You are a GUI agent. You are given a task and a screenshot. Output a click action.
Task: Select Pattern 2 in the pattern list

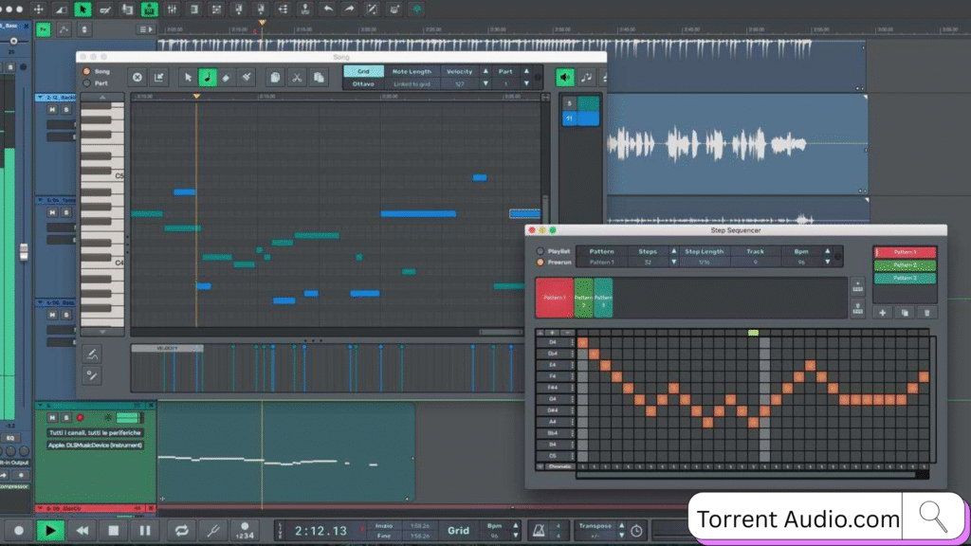[x=904, y=265]
